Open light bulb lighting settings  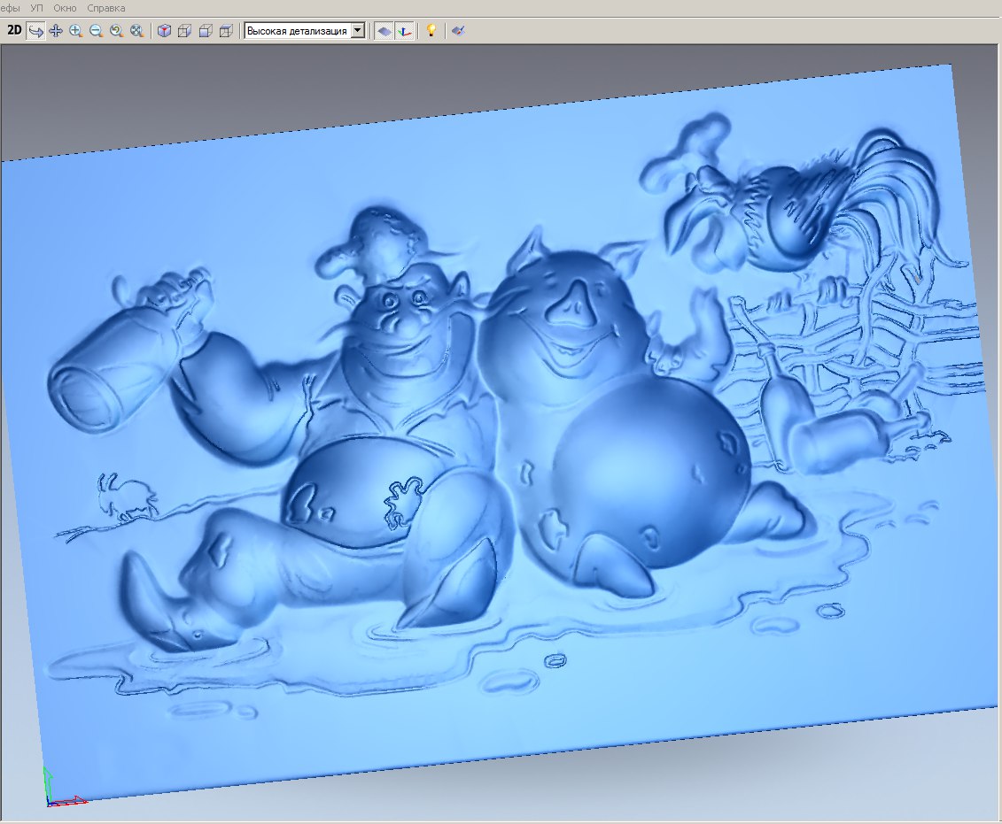[x=431, y=30]
